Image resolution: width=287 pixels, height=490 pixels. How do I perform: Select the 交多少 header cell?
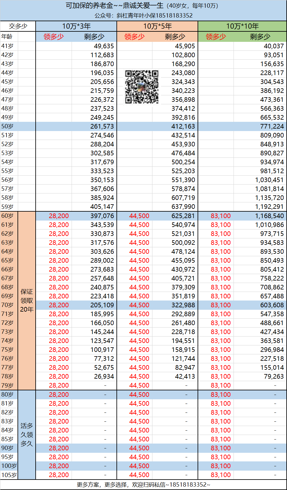pos(18,26)
